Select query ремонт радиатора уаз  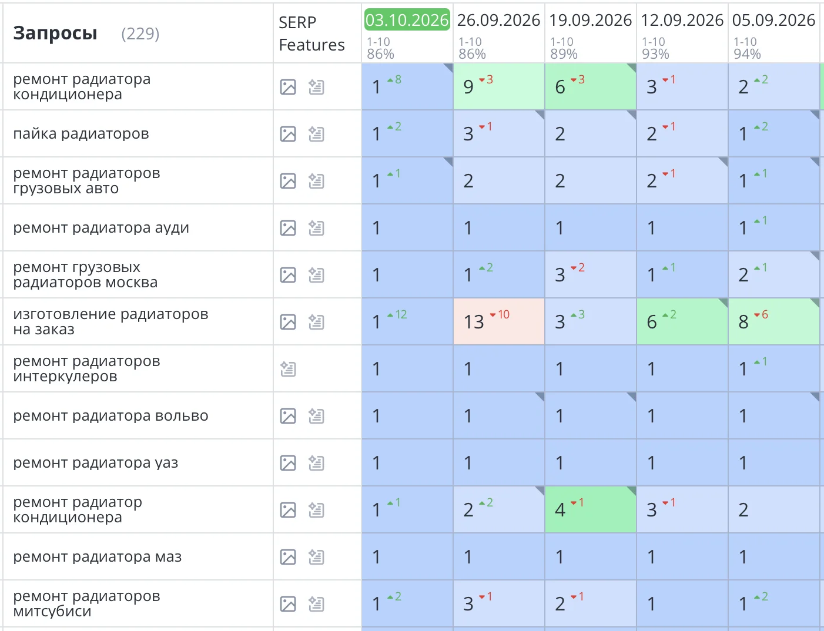(95, 463)
